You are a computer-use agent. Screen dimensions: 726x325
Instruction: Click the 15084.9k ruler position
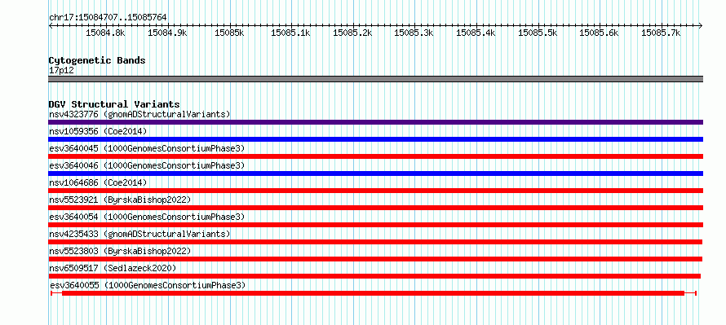coord(167,33)
